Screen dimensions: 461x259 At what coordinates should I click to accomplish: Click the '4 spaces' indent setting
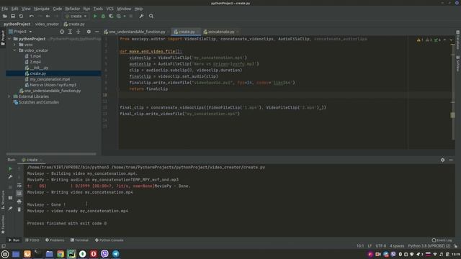[397, 246]
